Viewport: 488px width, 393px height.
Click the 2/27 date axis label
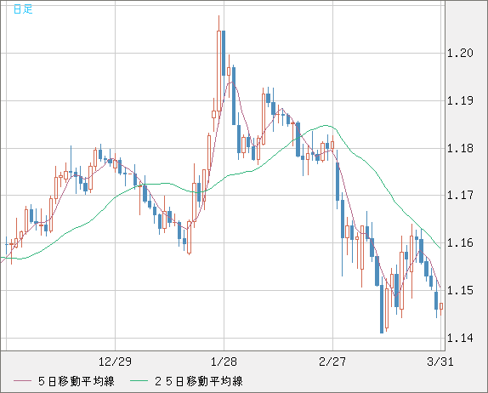[x=332, y=362]
